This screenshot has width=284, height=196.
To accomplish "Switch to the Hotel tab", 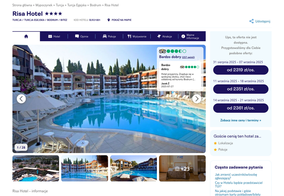I will point(54,37).
